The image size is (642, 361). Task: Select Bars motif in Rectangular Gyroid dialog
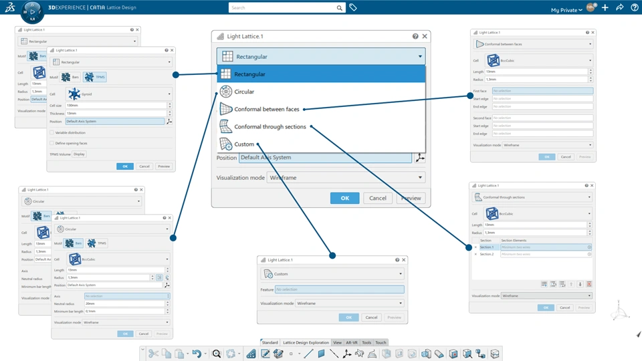coord(70,77)
